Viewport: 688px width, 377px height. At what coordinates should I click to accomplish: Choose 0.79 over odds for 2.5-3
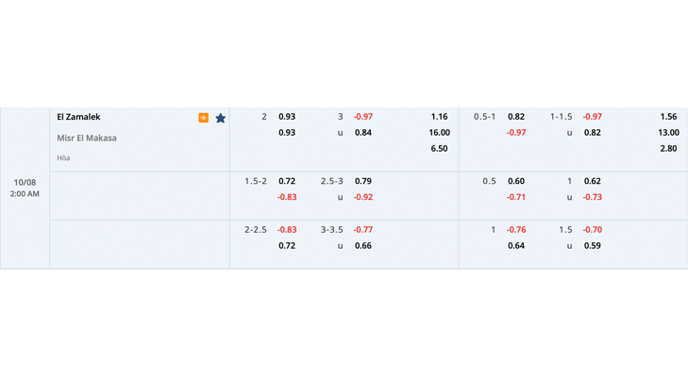point(363,181)
